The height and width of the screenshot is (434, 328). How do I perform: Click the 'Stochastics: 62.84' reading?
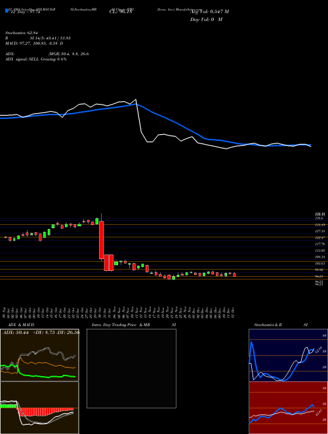pos(22,33)
